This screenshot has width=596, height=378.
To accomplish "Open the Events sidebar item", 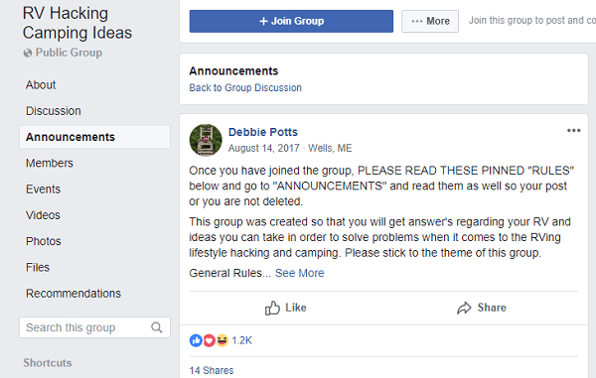I will pos(43,189).
